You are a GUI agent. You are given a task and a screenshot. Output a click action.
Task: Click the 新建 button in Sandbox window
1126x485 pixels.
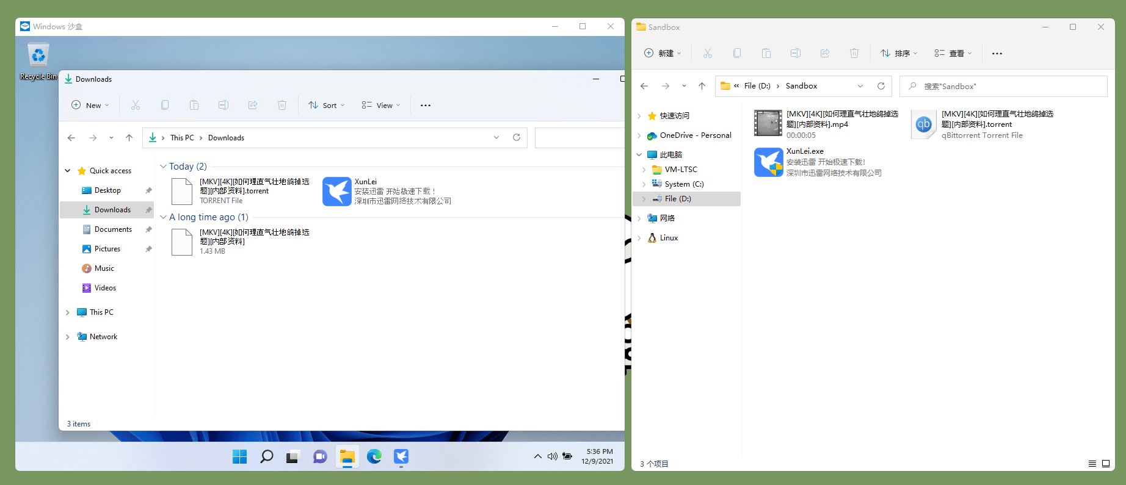[663, 54]
